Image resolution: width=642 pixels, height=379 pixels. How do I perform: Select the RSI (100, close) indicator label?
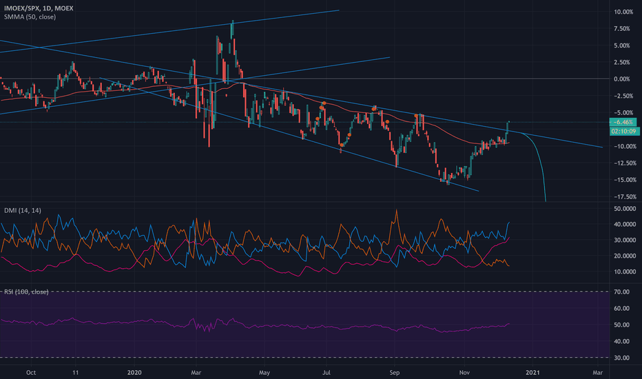[x=26, y=291]
